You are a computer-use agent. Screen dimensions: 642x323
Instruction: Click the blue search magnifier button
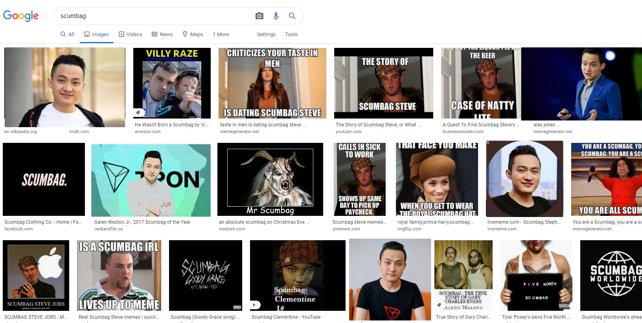(292, 16)
